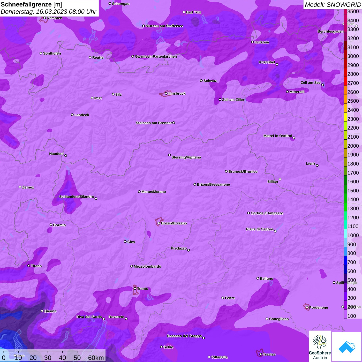Screen dimensions: 362x362
Task: Click the 100 m legend color
Action: (345, 314)
